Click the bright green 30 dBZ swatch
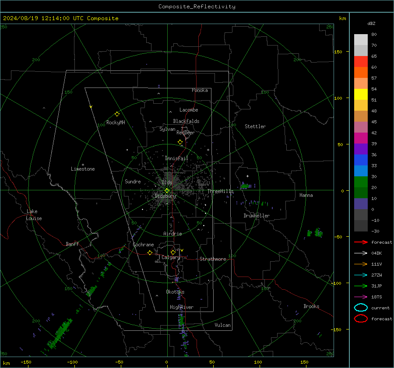This screenshot has height=368, width=394. [x=361, y=182]
